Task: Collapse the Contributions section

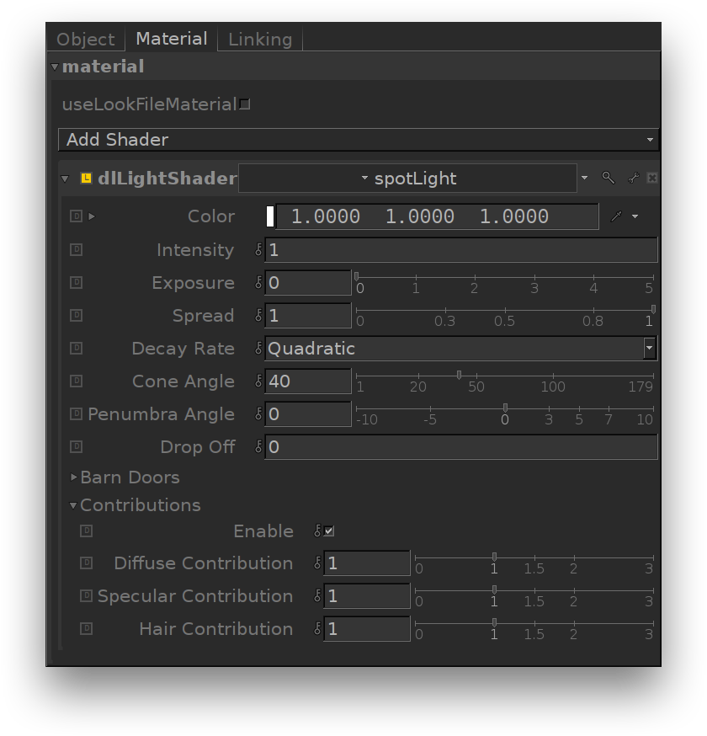Action: click(x=74, y=505)
